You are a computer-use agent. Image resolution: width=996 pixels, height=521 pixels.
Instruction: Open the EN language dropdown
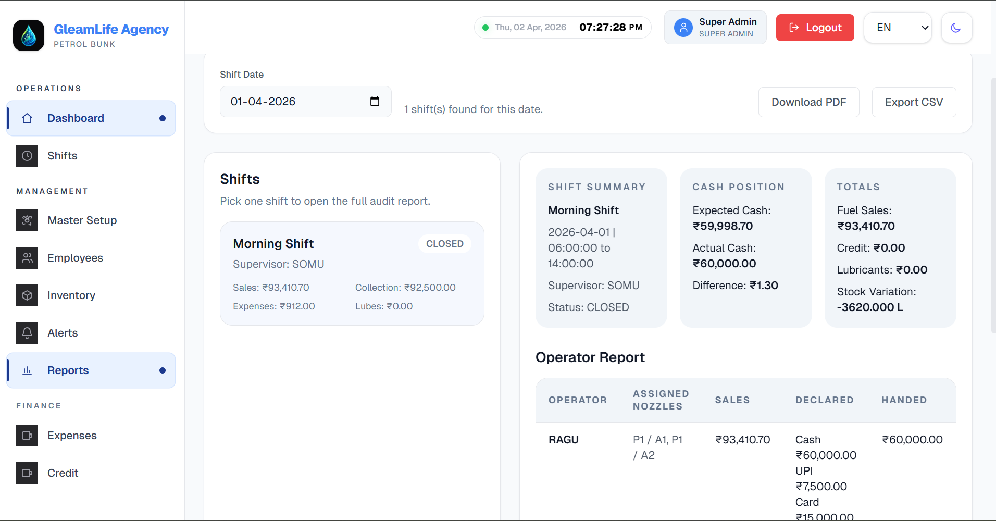pyautogui.click(x=897, y=28)
